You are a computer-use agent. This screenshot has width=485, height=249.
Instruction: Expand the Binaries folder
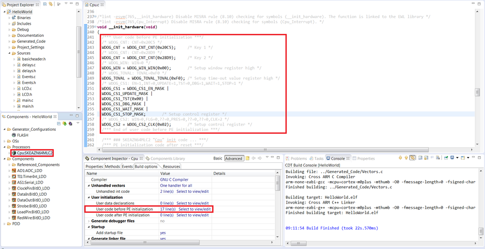click(9, 17)
